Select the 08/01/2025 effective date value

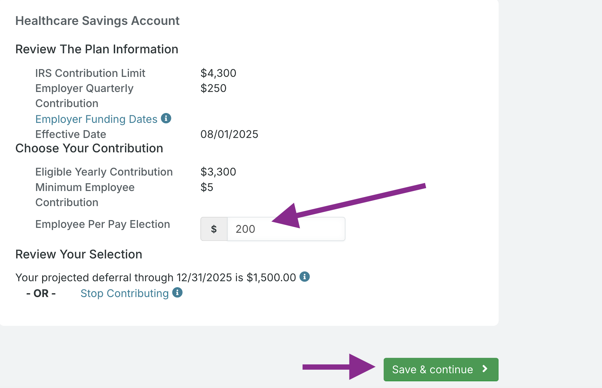[229, 134]
